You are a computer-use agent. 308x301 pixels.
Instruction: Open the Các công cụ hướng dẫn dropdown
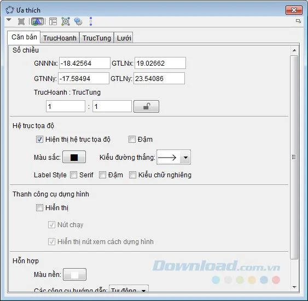[x=129, y=288]
